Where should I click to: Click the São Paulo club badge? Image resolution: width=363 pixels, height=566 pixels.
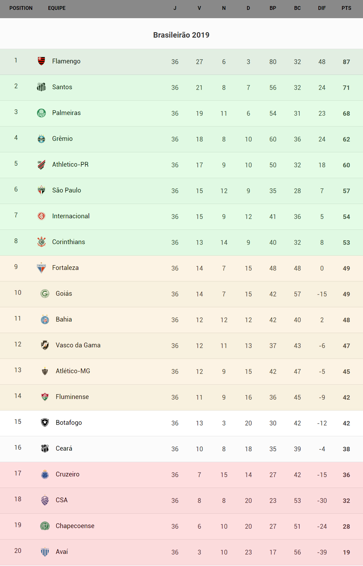coord(41,190)
